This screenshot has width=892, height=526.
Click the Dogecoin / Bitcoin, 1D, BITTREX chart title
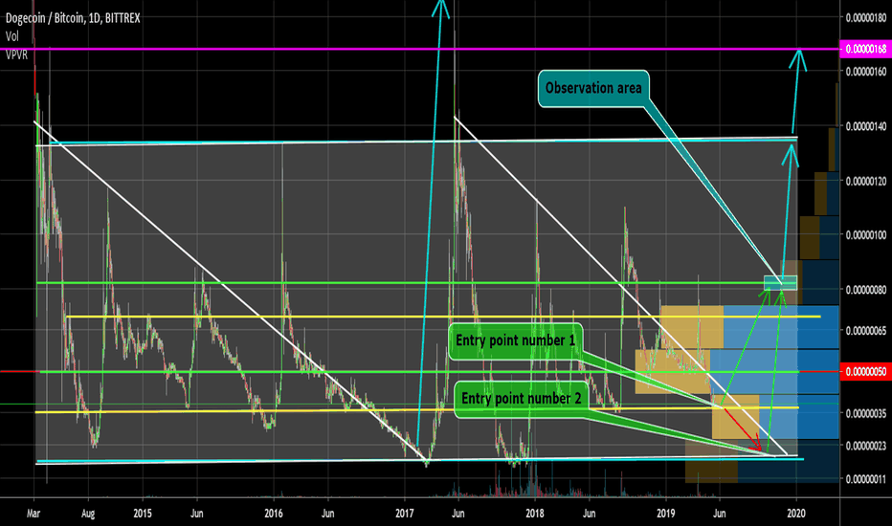(x=73, y=18)
